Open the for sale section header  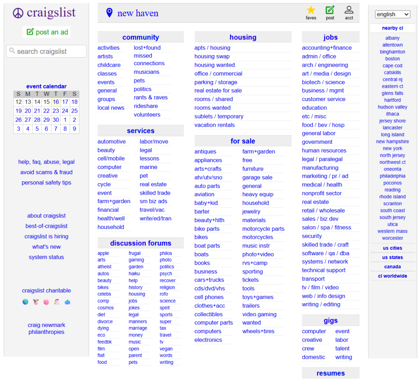coord(243,141)
